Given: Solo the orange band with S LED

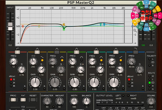Looking at the screenshot, I should (x=45, y=89).
